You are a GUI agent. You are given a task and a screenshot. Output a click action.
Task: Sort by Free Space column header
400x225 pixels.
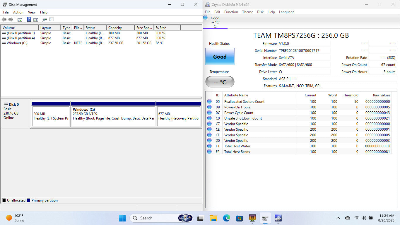point(144,28)
